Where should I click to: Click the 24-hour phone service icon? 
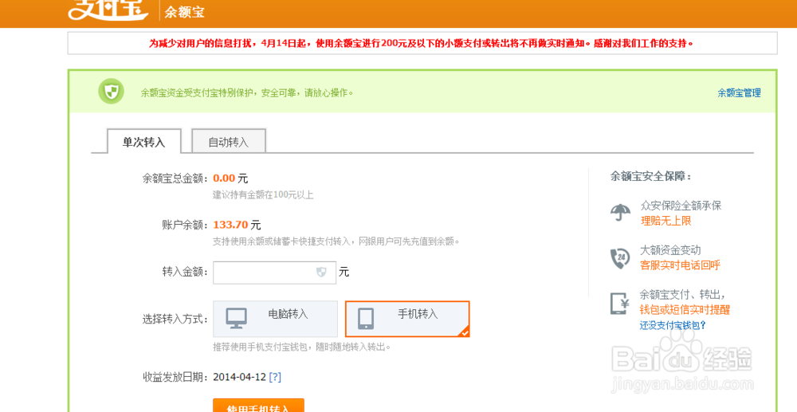620,258
